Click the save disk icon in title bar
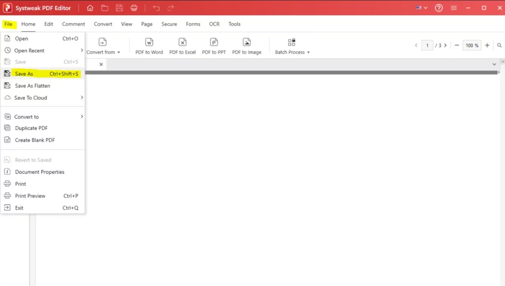Image resolution: width=505 pixels, height=286 pixels. [119, 8]
